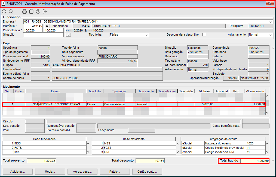Click the Movimento grid scroll down arrow

pos(267,113)
